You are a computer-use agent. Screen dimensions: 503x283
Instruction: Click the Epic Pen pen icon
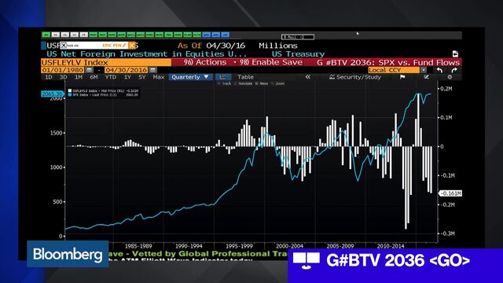coord(124,46)
